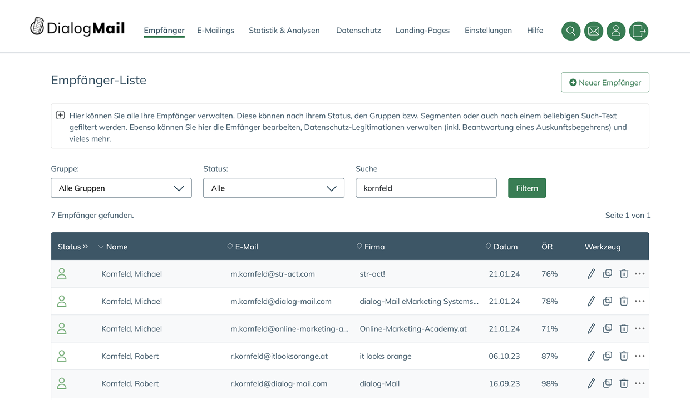Open the Datenschutz menu

358,30
